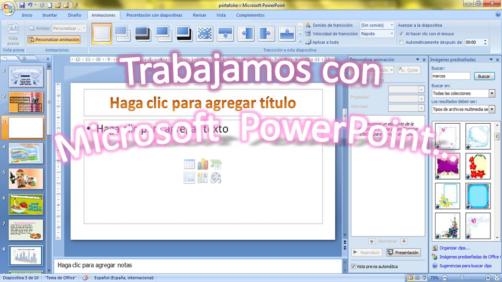
Task: Select the No Transition option in the gallery
Action: pos(102,33)
